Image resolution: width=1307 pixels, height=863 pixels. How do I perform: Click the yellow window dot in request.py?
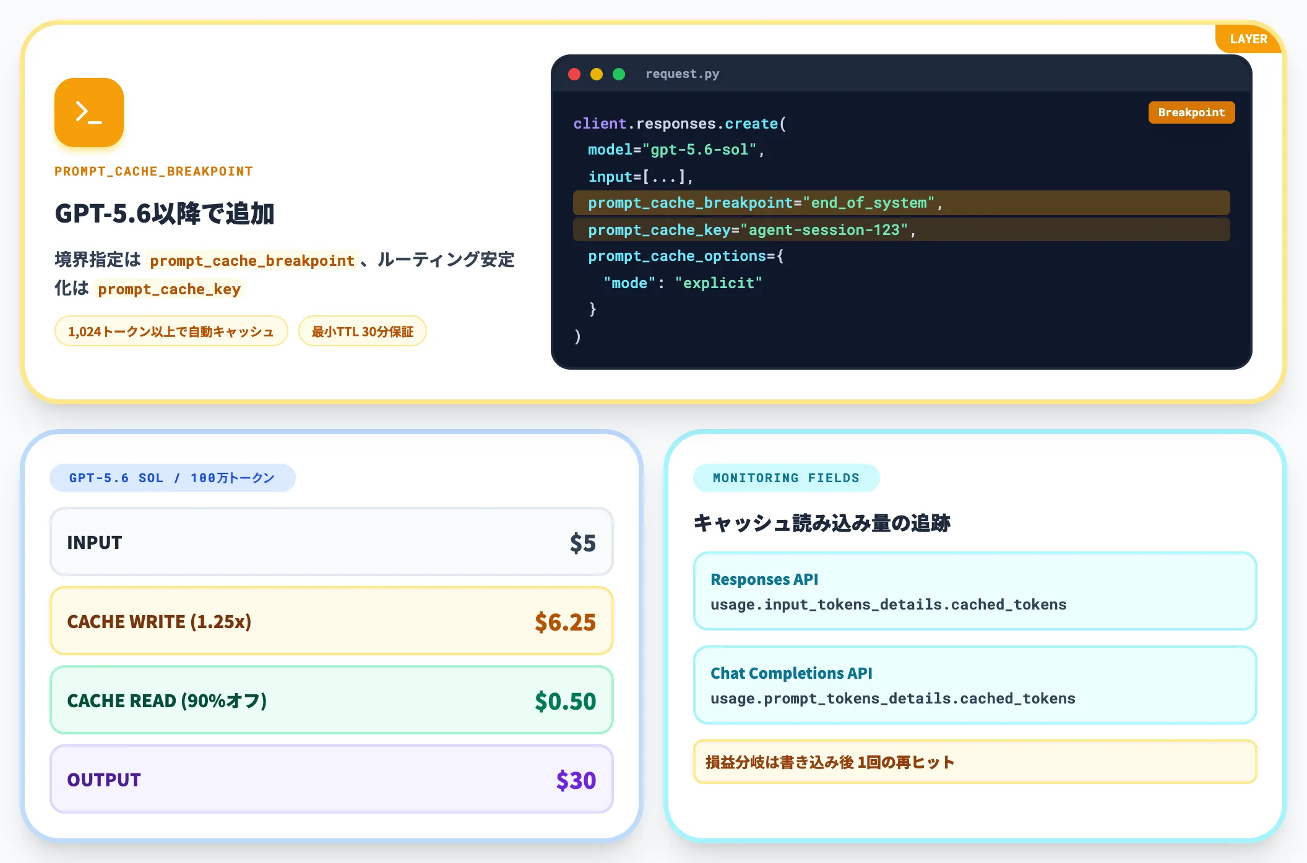tap(597, 74)
